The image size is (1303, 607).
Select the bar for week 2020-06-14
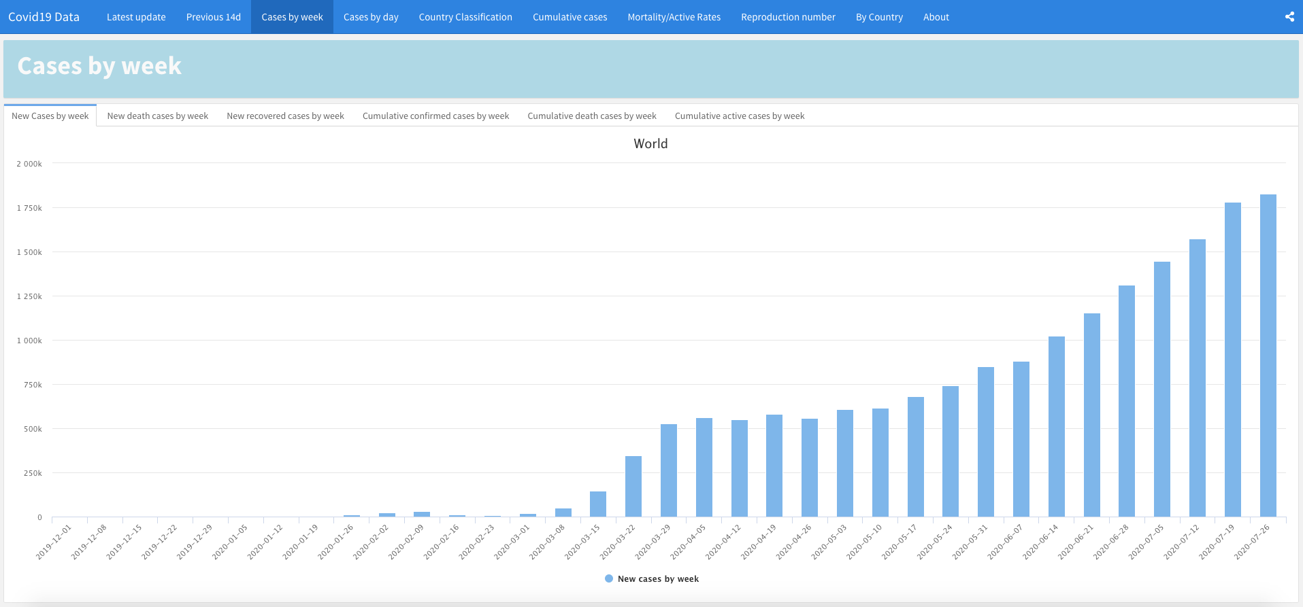coord(1057,427)
